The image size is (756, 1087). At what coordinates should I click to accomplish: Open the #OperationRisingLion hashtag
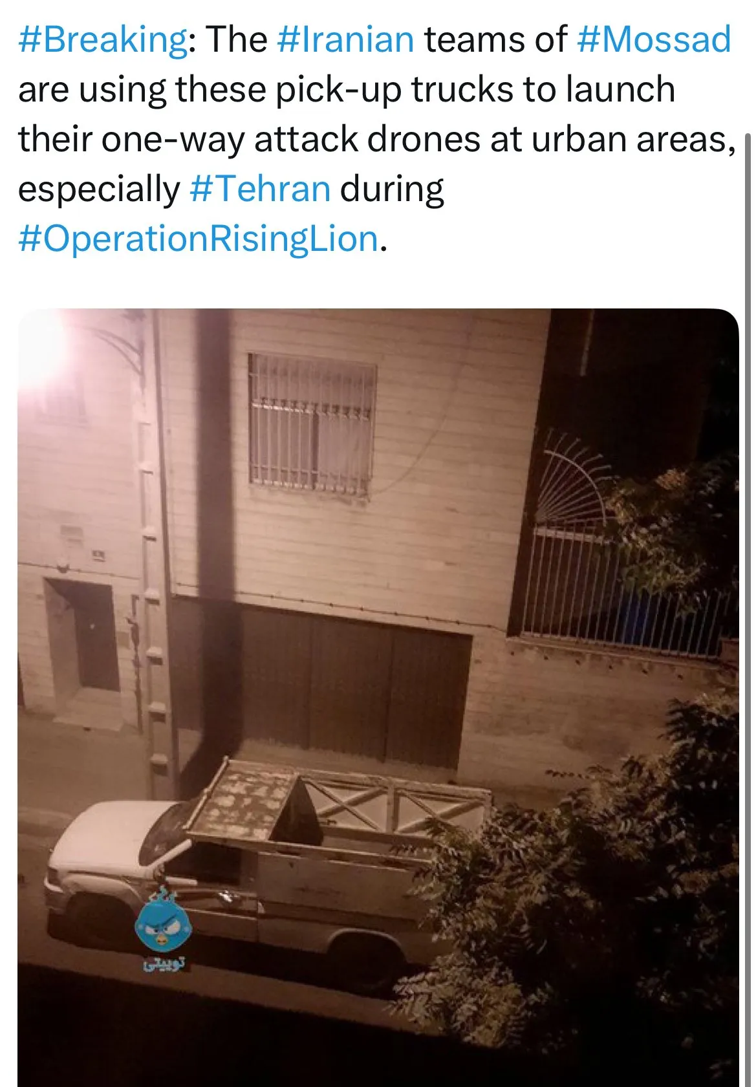(199, 239)
